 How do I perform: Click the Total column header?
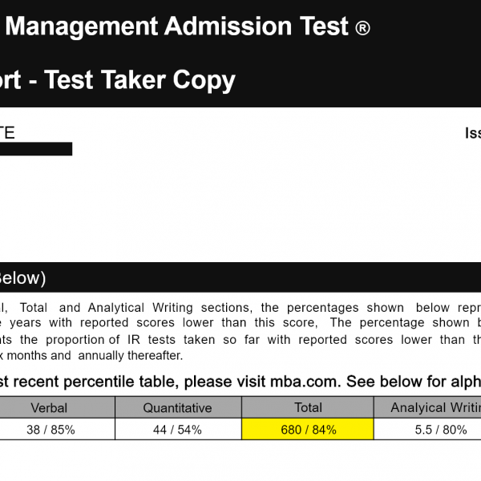click(308, 407)
